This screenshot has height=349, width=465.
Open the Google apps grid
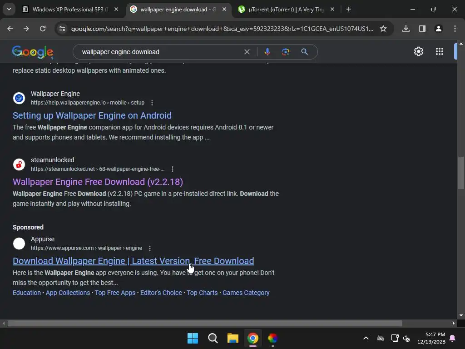[x=440, y=52]
